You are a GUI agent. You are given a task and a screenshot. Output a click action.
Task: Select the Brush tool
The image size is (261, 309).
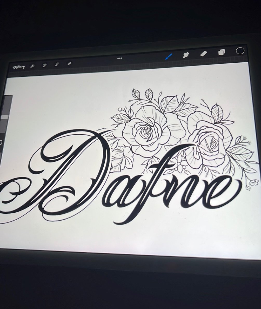tap(169, 57)
